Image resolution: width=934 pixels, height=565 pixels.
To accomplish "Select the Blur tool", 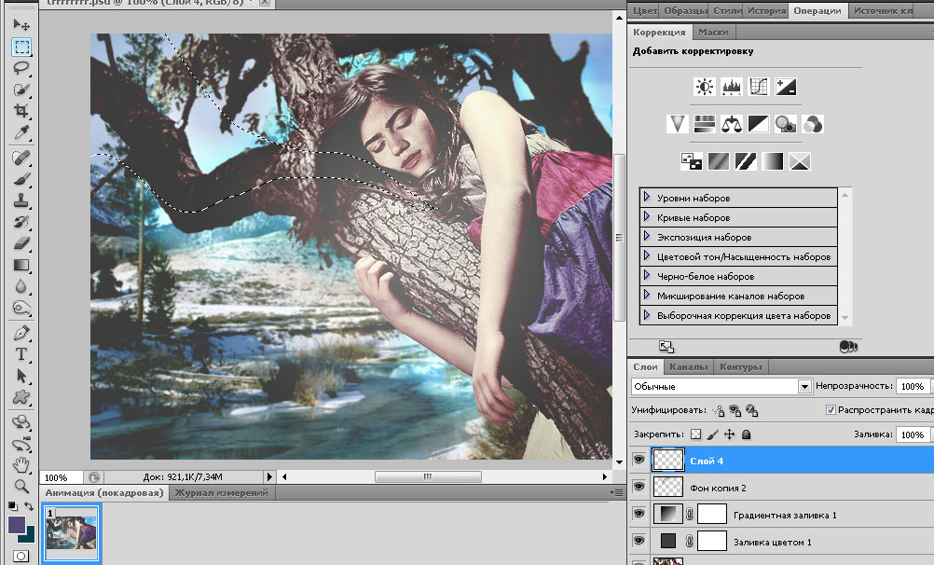I will 21,286.
